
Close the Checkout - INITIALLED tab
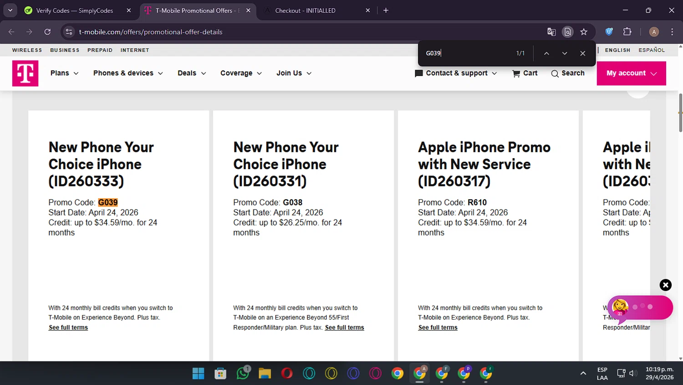tap(368, 10)
